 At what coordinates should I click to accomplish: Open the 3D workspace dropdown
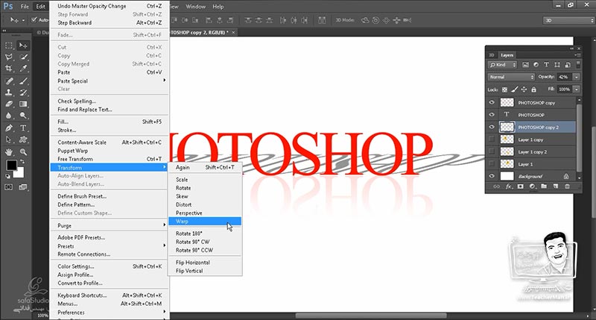pyautogui.click(x=568, y=21)
